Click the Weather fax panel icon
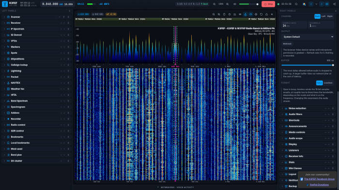This screenshot has width=339, height=190. [x=8, y=89]
